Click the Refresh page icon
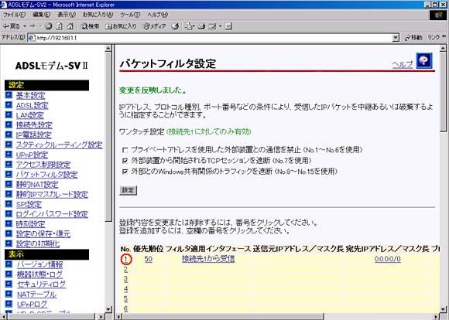This screenshot has height=320, width=449. 59,26
